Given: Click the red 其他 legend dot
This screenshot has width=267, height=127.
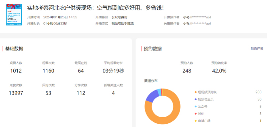Looking at the screenshot, I should pos(196,114).
